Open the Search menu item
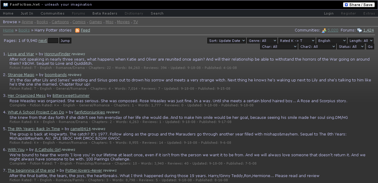The height and width of the screenshot is (183, 378). click(157, 13)
